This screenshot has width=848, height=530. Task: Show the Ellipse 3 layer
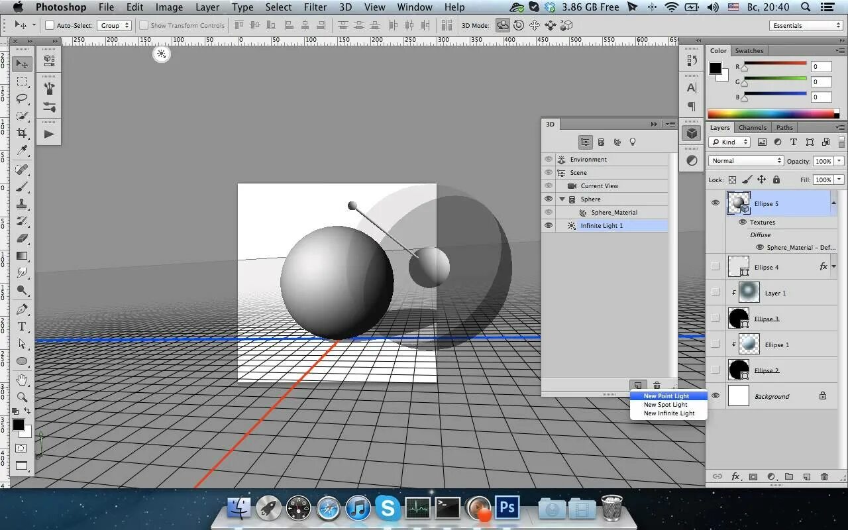(x=715, y=318)
